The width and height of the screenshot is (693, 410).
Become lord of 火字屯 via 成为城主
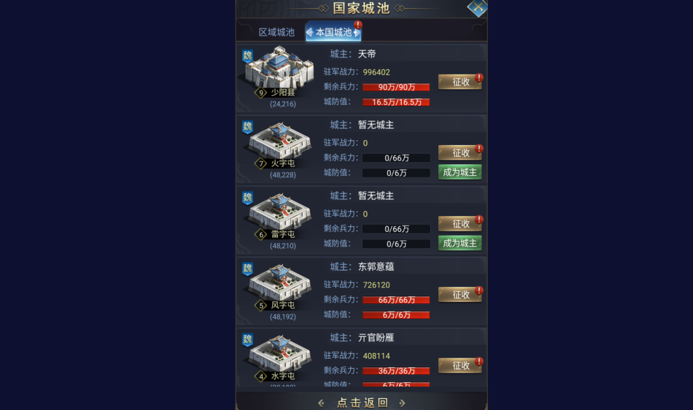460,172
